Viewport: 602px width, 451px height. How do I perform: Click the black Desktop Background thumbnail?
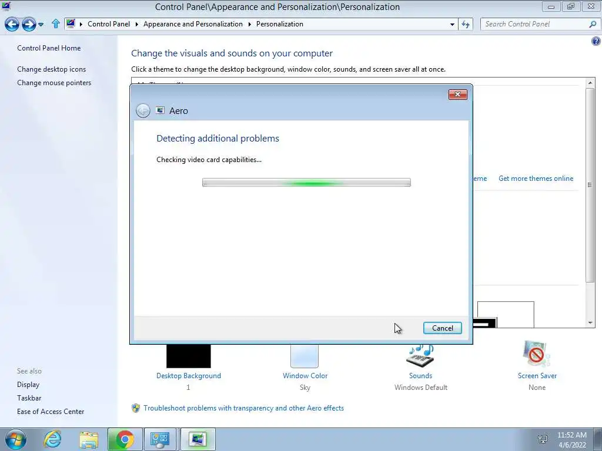pos(189,356)
